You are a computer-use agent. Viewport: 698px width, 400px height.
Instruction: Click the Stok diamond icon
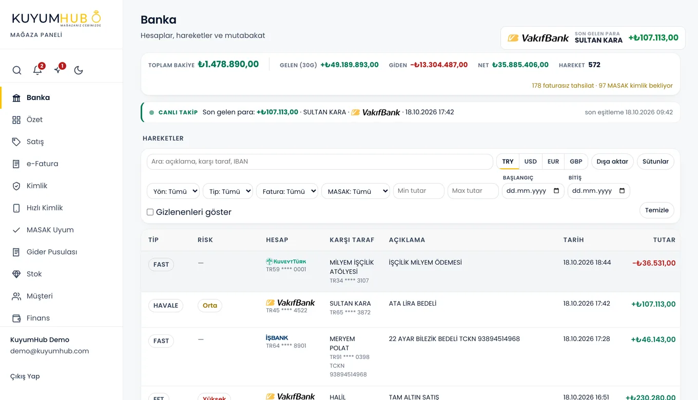coord(16,274)
